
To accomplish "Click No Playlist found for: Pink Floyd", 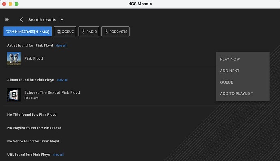I will pos(34,128).
